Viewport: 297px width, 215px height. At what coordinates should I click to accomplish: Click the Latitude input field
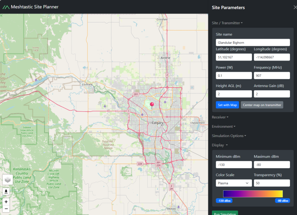234,57
